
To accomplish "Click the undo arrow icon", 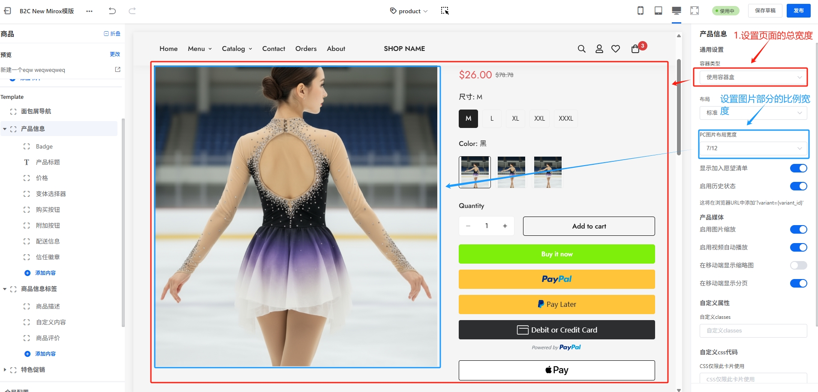I will [x=112, y=11].
